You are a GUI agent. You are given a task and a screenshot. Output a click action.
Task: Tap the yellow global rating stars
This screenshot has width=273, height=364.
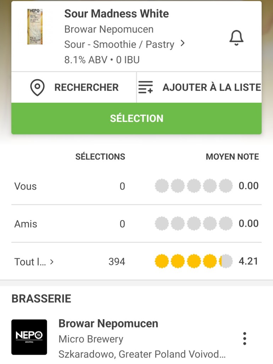point(193,262)
